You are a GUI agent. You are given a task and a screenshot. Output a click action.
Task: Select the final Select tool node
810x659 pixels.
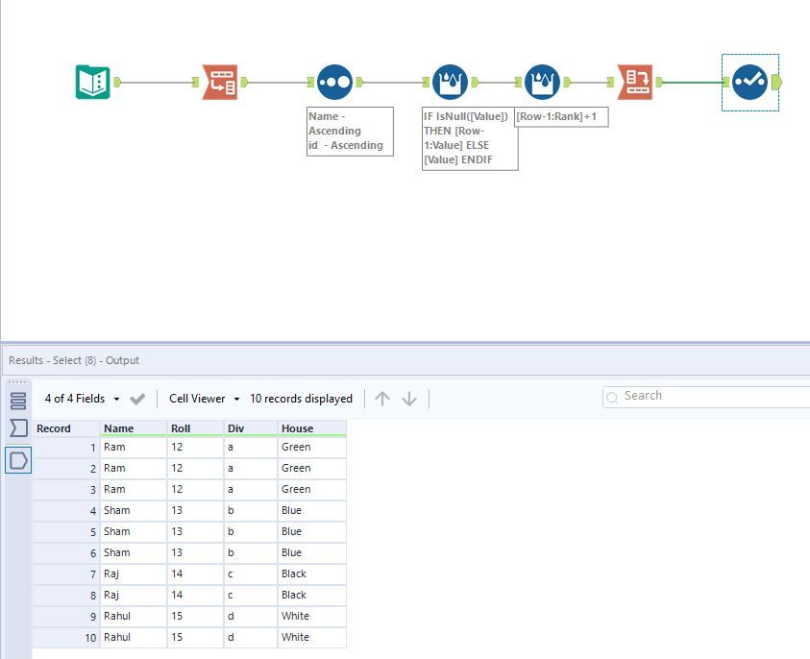tap(749, 82)
